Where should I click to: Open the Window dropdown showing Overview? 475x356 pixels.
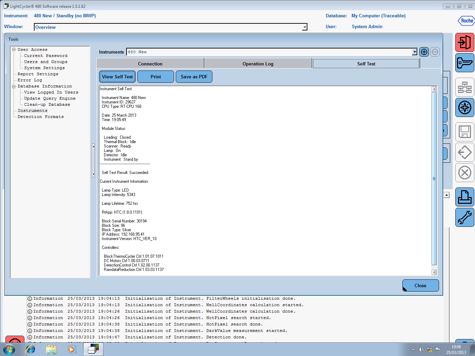pos(305,27)
